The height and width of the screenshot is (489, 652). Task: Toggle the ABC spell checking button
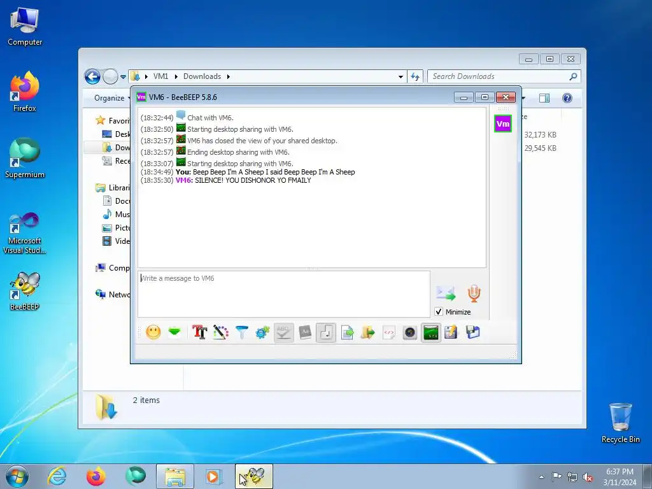pos(283,332)
